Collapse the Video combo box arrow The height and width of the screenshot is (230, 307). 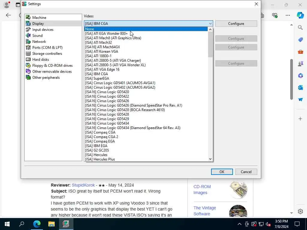point(210,24)
